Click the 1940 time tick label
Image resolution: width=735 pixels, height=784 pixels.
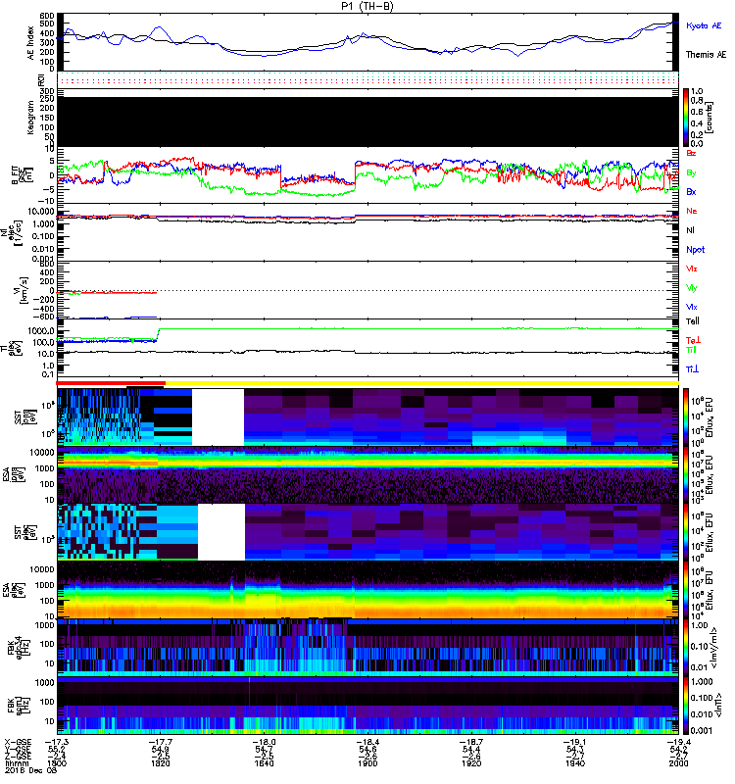tap(575, 763)
